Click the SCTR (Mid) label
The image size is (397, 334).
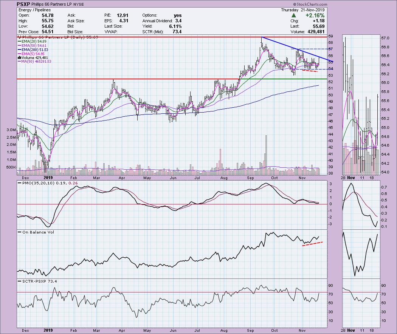pyautogui.click(x=153, y=32)
